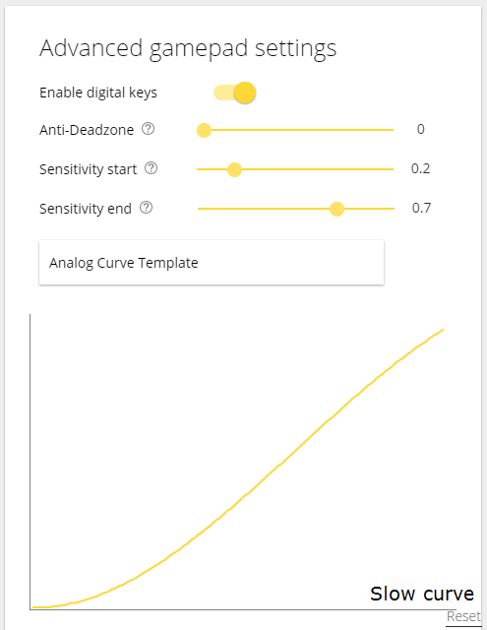Click the Reset link below the graph
Screen dimensions: 487x630
tap(463, 616)
